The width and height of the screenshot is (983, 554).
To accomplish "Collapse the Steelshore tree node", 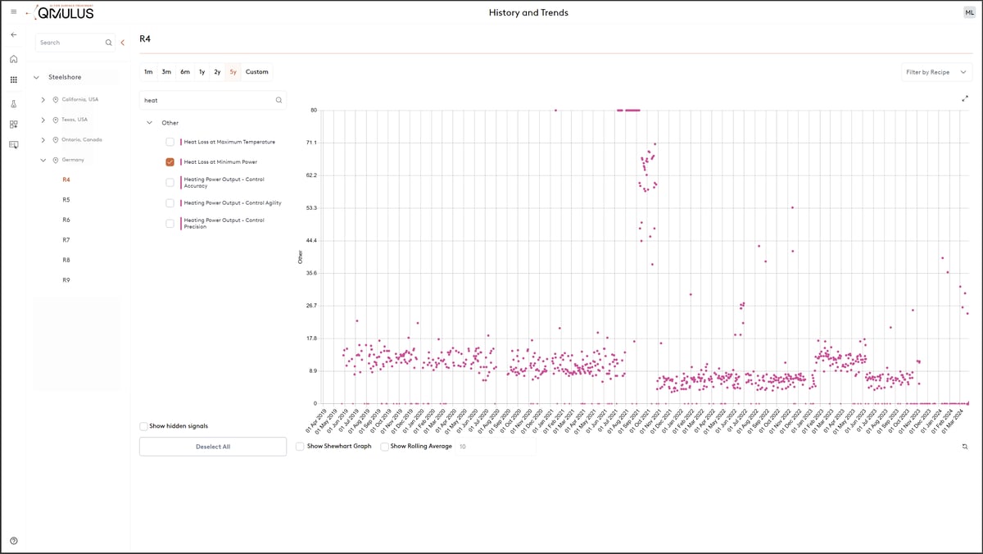I will (x=36, y=77).
